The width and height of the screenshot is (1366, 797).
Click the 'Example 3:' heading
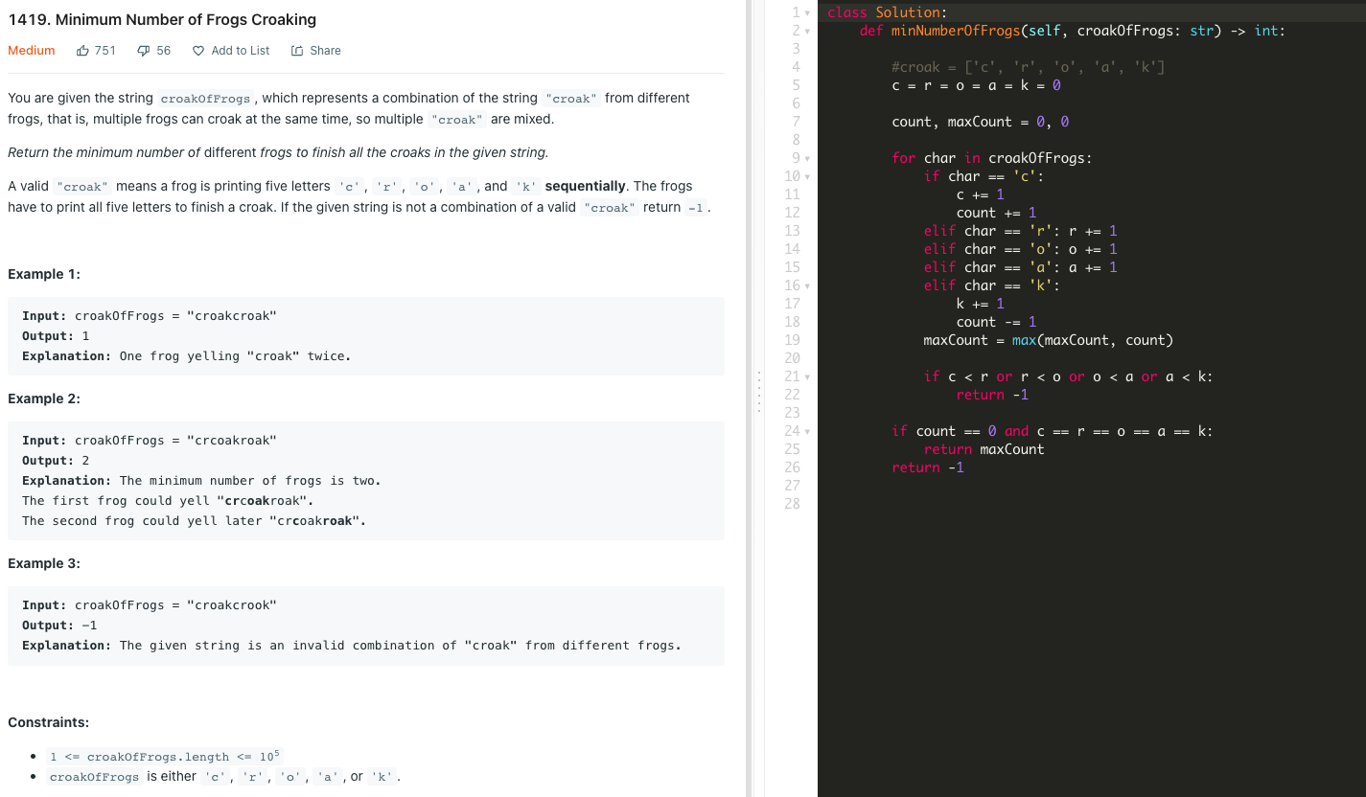coord(44,563)
